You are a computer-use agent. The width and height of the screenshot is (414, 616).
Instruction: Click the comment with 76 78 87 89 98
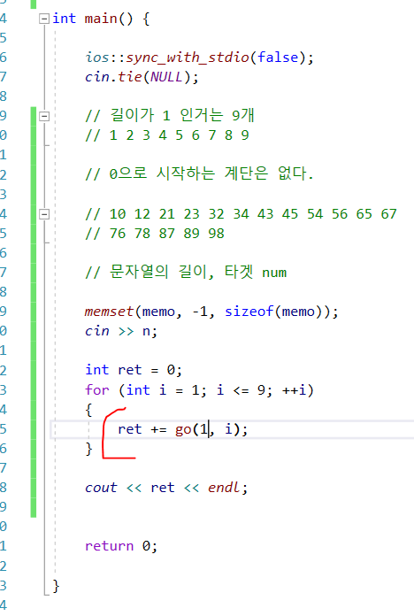(x=155, y=234)
